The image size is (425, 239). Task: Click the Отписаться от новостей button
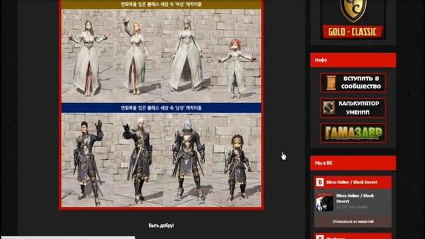[x=353, y=221]
